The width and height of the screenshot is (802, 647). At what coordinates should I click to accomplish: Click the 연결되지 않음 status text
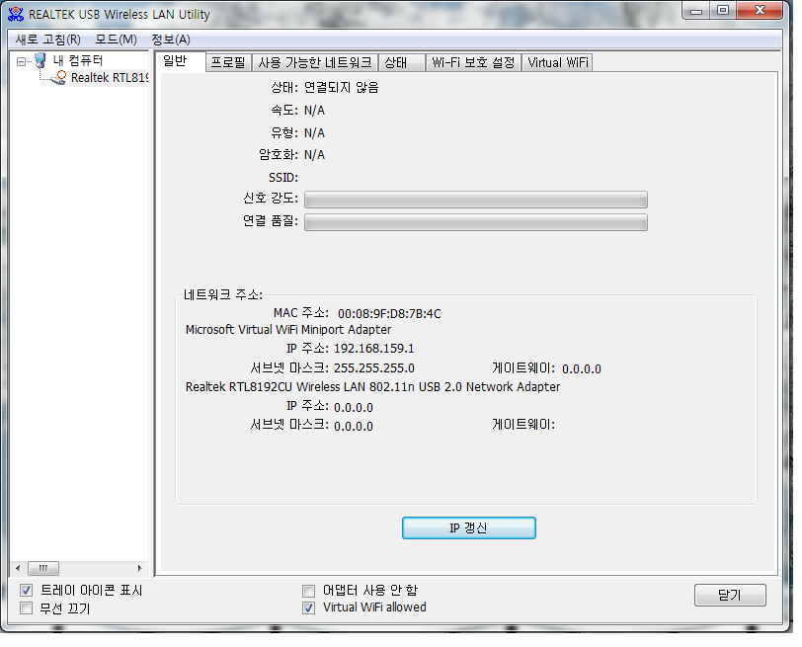pyautogui.click(x=341, y=88)
